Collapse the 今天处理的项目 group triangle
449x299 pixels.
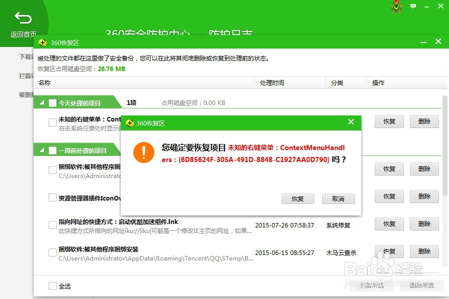[x=42, y=102]
